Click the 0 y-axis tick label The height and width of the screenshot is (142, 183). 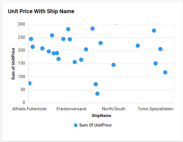[24, 103]
